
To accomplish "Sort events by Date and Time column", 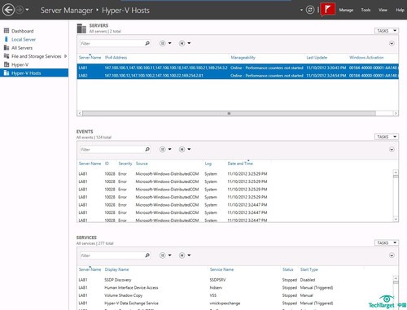I will (x=240, y=164).
